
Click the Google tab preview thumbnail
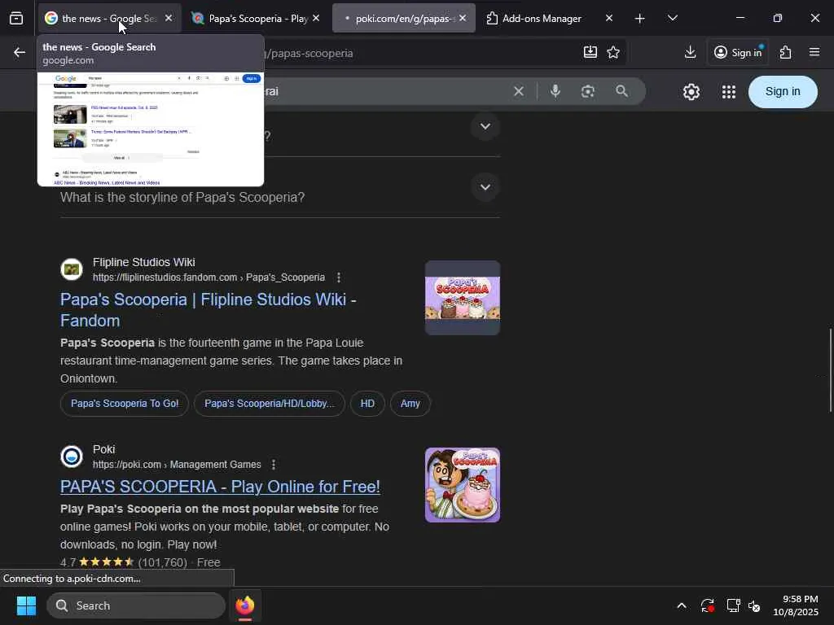tap(151, 129)
